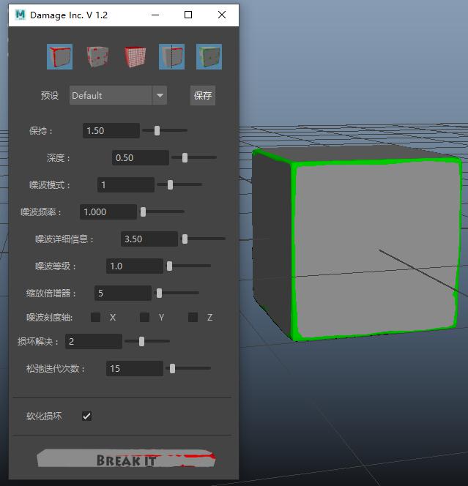Enable the X noise scale axis checkbox
This screenshot has width=468, height=486.
pos(96,317)
